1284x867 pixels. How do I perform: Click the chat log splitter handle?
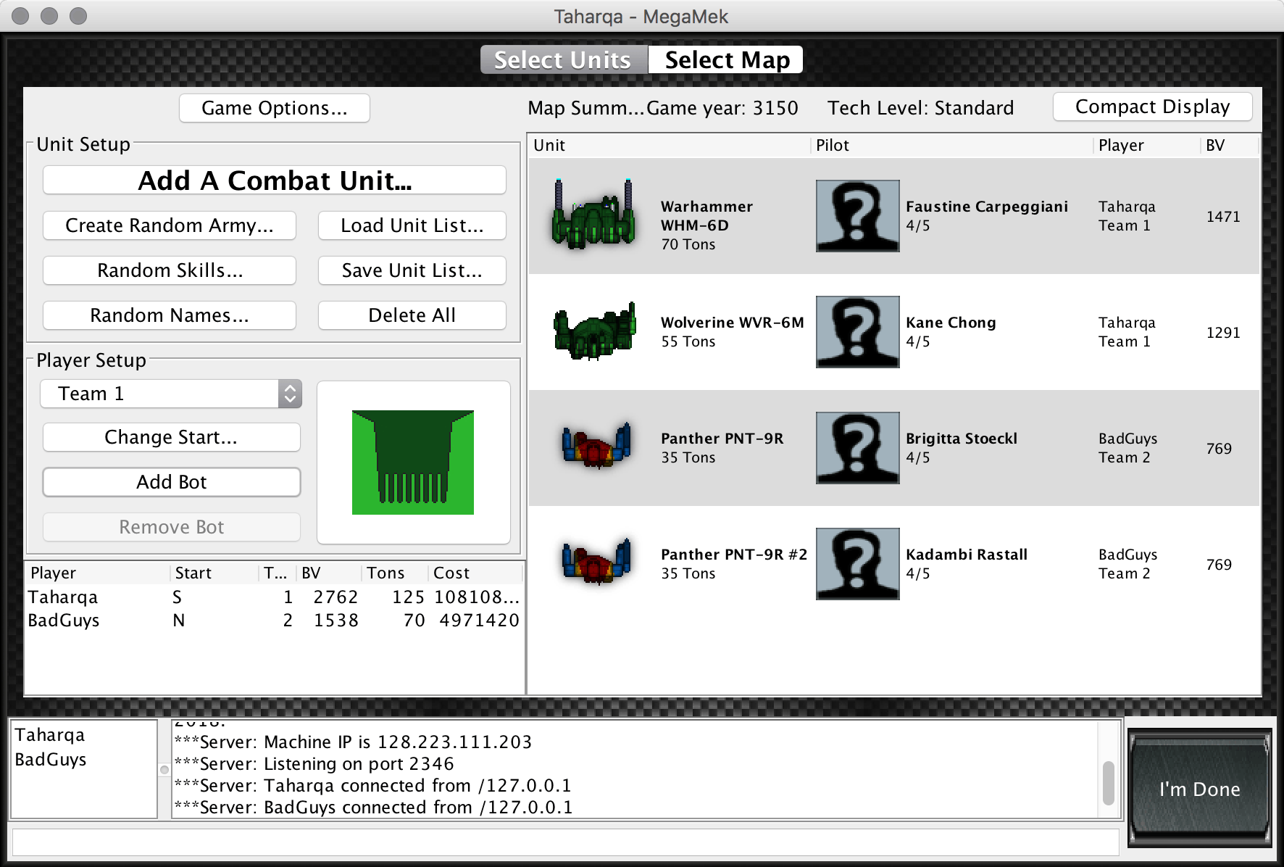pyautogui.click(x=164, y=769)
